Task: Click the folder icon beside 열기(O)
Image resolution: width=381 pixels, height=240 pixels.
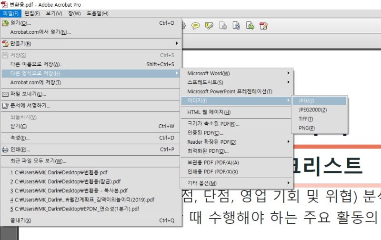Action: 5,23
